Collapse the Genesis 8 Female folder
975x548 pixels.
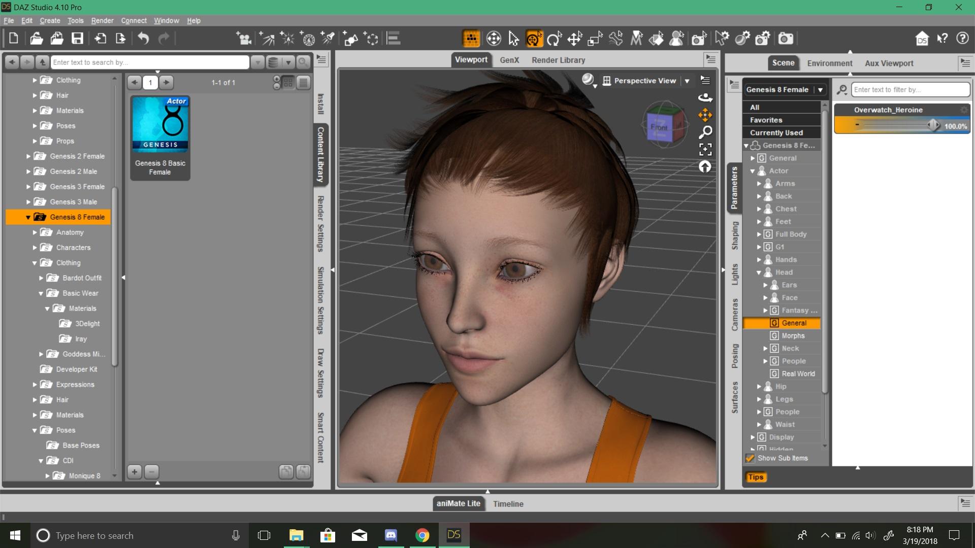(28, 217)
